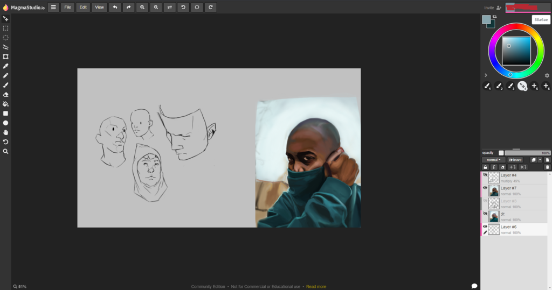Screen dimensions: 552x290
Task: Add tool preset in slot 5
Action: [534, 86]
